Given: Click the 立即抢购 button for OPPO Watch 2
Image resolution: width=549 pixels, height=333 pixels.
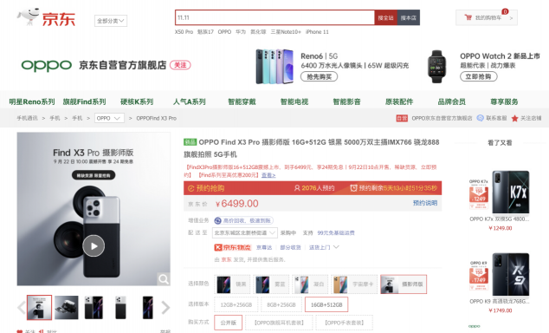Looking at the screenshot, I should (479, 77).
